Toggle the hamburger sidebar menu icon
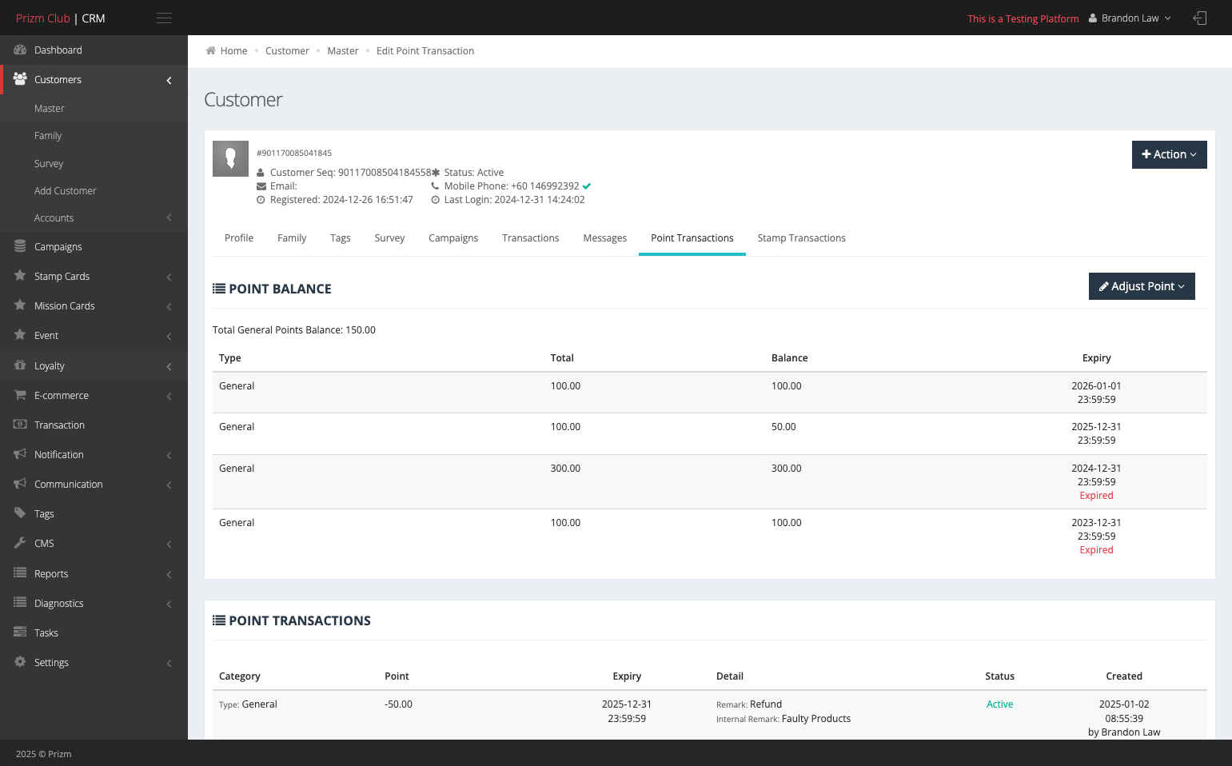 click(x=164, y=18)
